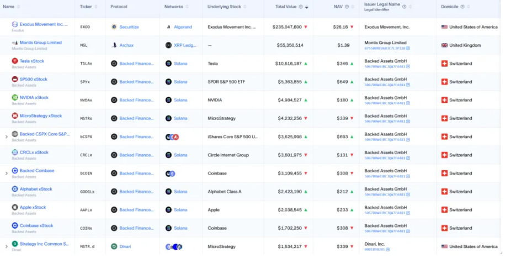The width and height of the screenshot is (505, 266).
Task: Click the Dinari protocol icon
Action: point(114,247)
